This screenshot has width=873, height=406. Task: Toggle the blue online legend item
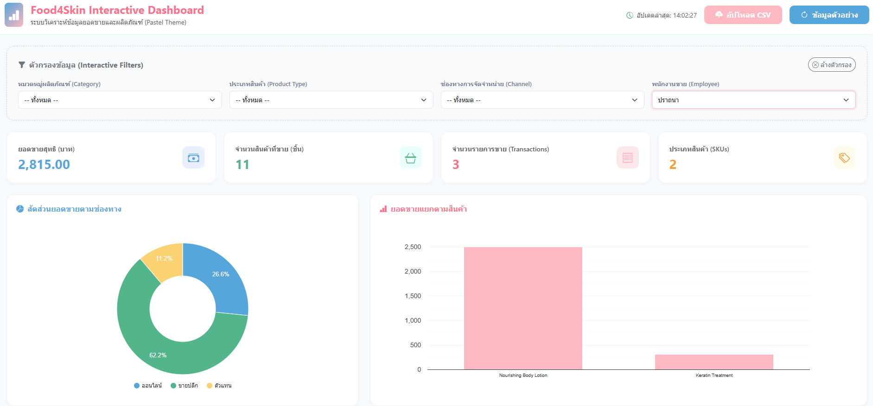coord(148,386)
